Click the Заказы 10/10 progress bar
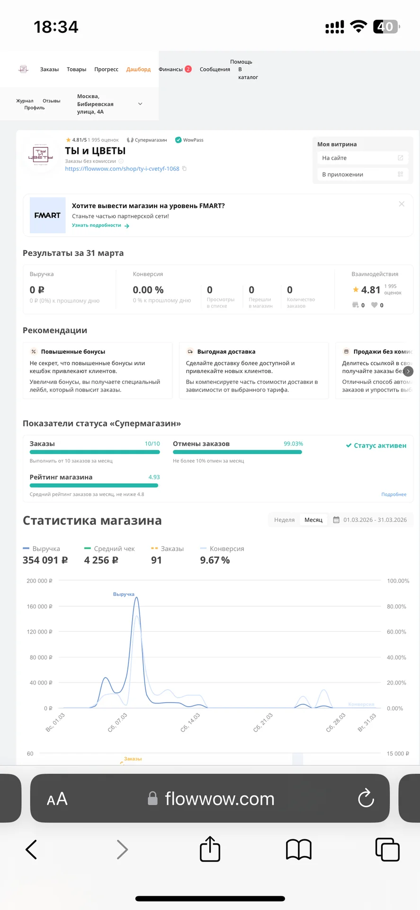Screen dimensions: 420x910 click(95, 452)
